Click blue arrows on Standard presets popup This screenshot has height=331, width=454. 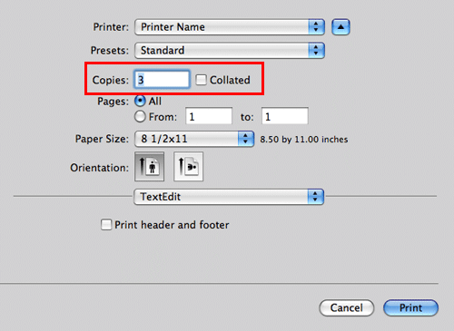(316, 50)
